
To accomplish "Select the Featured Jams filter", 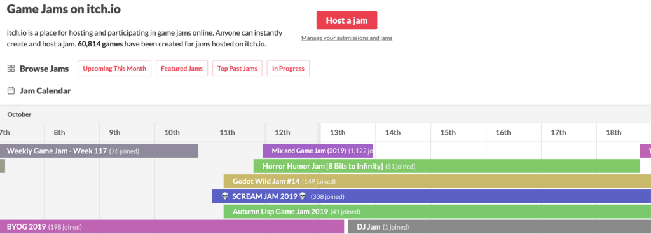I will (x=182, y=69).
